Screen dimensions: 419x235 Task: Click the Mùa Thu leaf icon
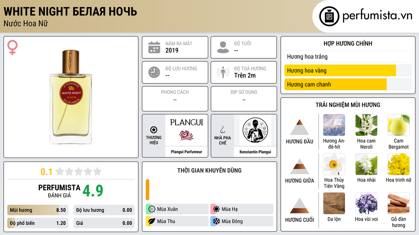152,221
